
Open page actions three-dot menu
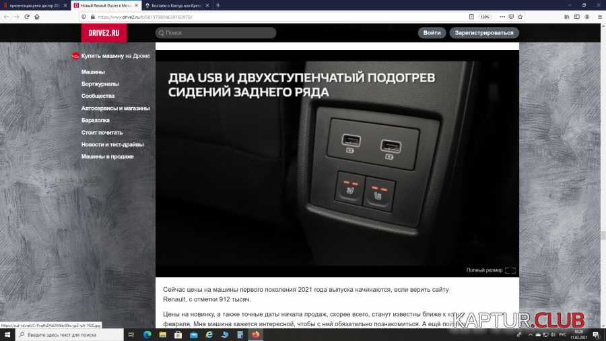tap(502, 17)
